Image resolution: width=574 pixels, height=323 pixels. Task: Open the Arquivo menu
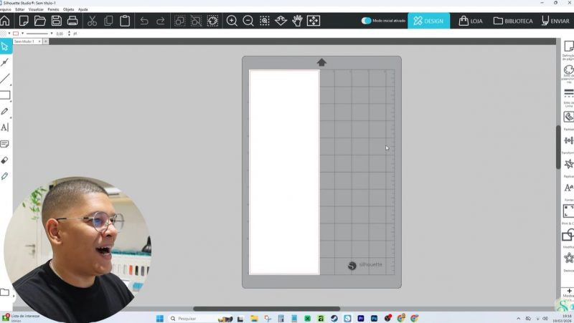[x=5, y=9]
